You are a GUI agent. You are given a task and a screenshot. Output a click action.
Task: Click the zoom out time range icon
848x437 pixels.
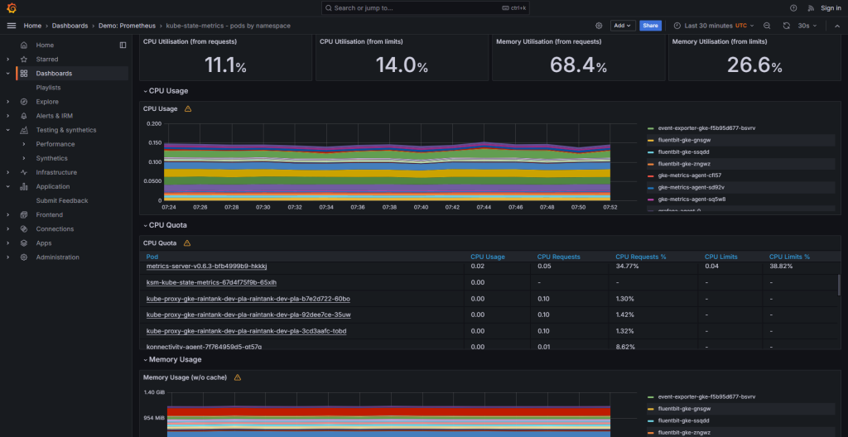[x=767, y=26]
